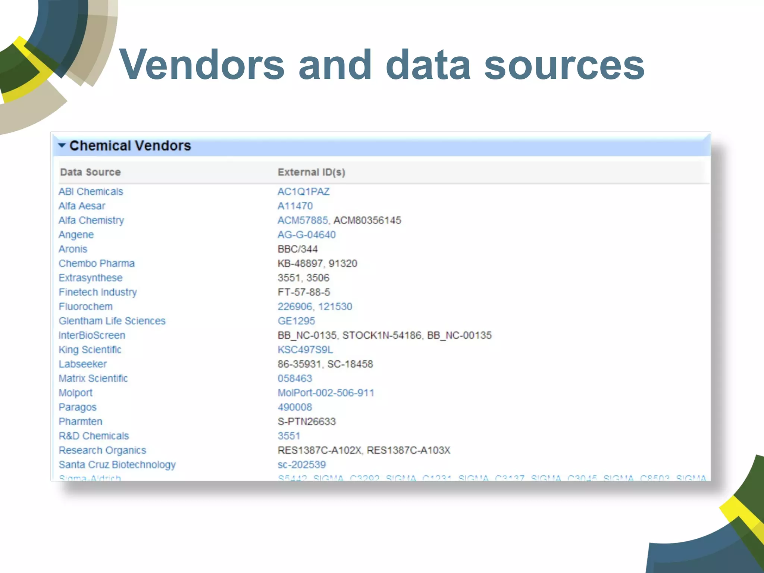Open the Labseeker vendor link
Image resolution: width=764 pixels, height=573 pixels.
pos(83,364)
